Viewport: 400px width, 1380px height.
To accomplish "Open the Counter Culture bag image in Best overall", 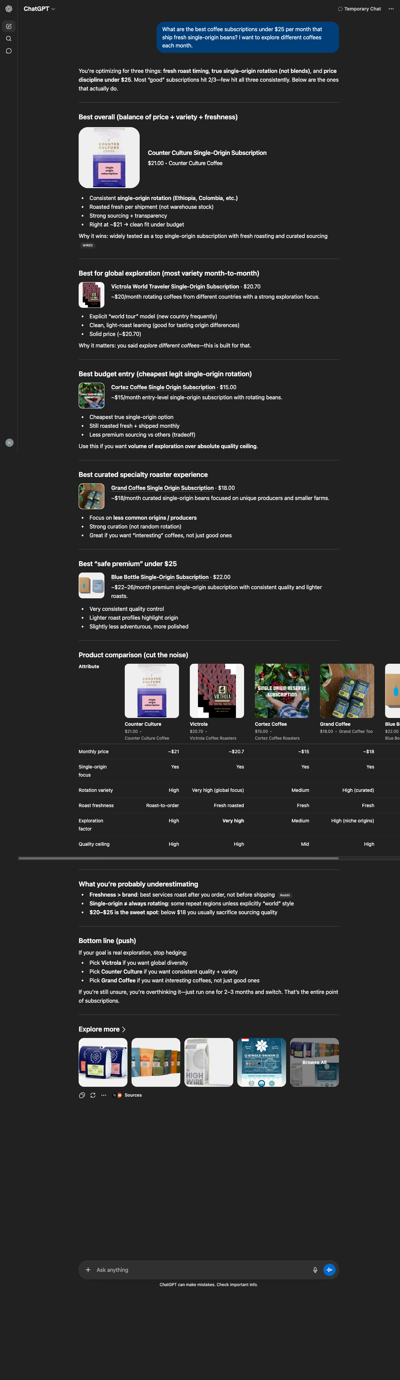I will click(x=109, y=158).
